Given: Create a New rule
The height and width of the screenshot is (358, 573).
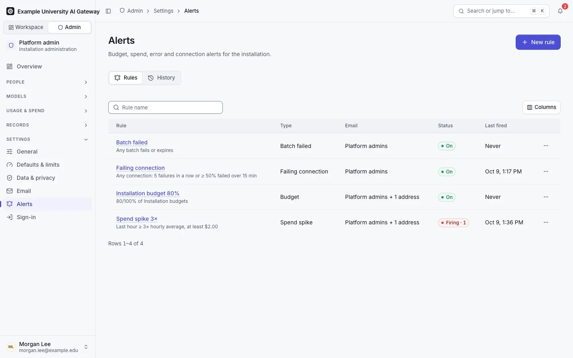Looking at the screenshot, I should point(538,42).
